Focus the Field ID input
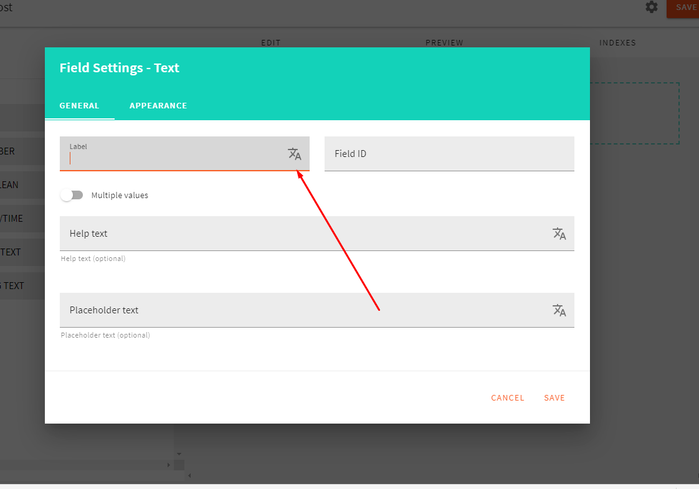The image size is (699, 489). tap(449, 154)
